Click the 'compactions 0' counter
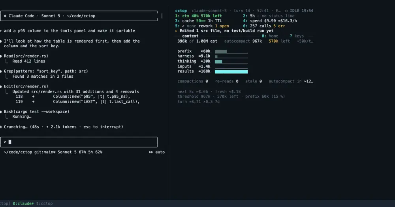 click(x=193, y=81)
